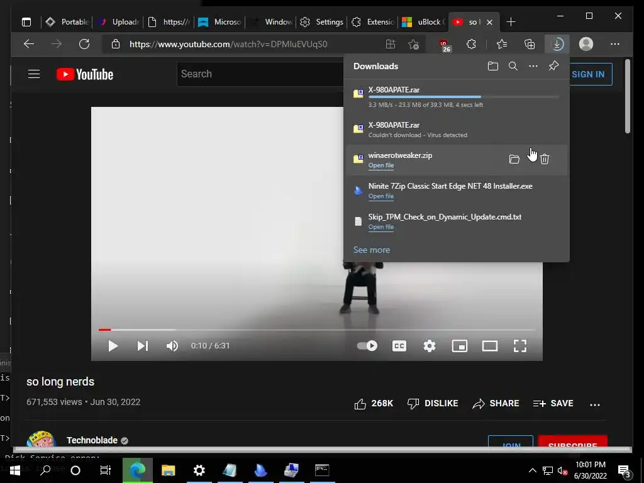
Task: Click the address bar URL
Action: [x=228, y=45]
